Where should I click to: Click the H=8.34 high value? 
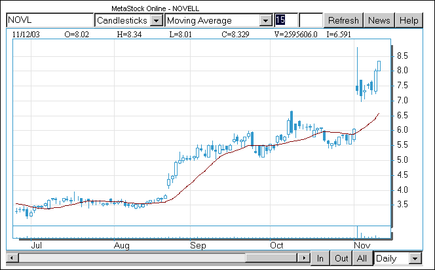pos(129,35)
